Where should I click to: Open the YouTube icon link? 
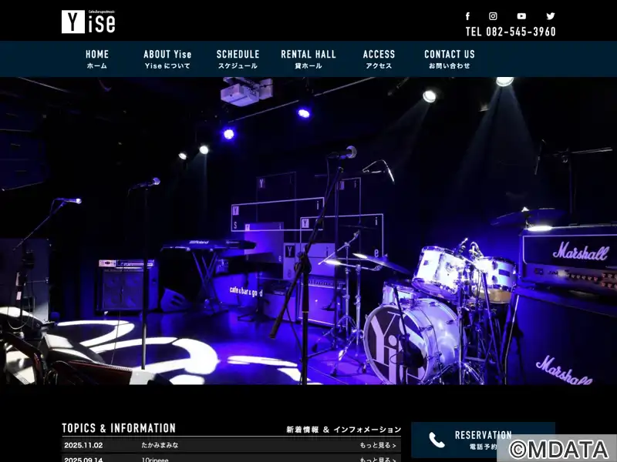point(521,16)
